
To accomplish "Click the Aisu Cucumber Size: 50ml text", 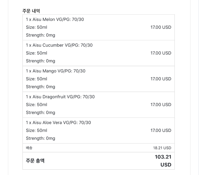I will coord(36,53).
